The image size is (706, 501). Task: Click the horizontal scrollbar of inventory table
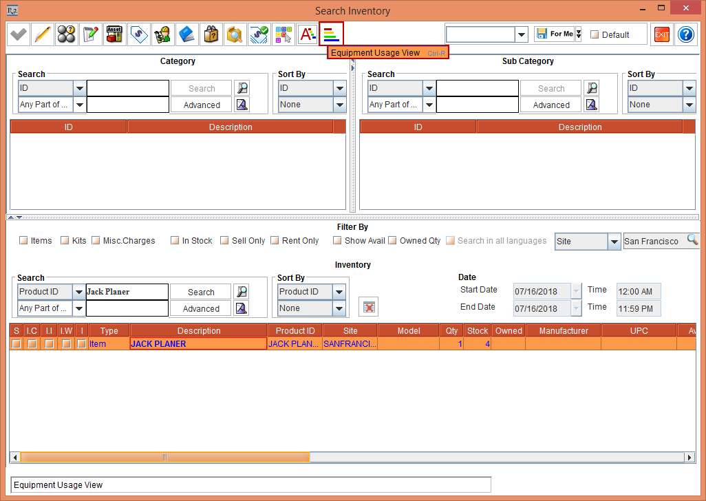pos(165,457)
